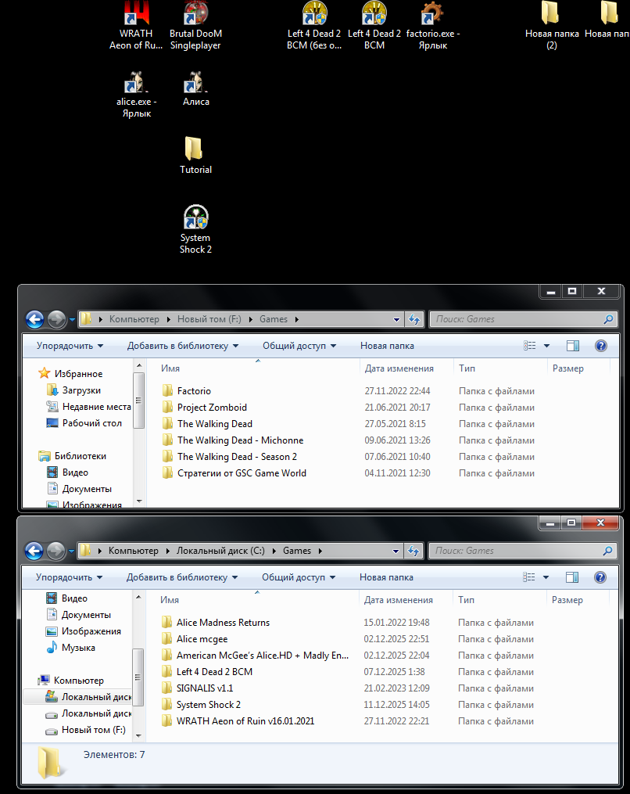The height and width of the screenshot is (794, 630).
Task: Select the Tutorial folder on desktop
Action: (195, 156)
